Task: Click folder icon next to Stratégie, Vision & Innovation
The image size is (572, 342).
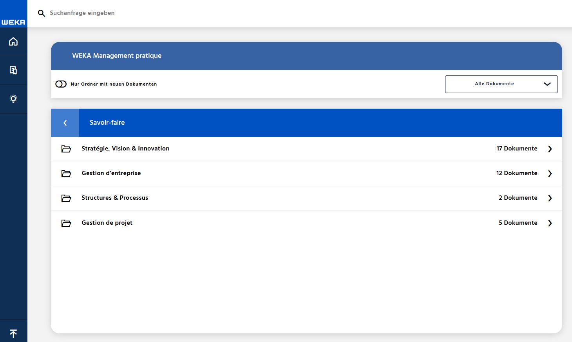Action: click(x=66, y=149)
